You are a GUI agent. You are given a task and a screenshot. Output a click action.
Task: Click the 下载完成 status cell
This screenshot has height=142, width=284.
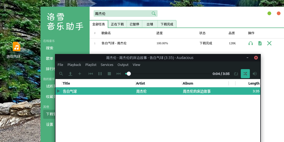(x=206, y=43)
